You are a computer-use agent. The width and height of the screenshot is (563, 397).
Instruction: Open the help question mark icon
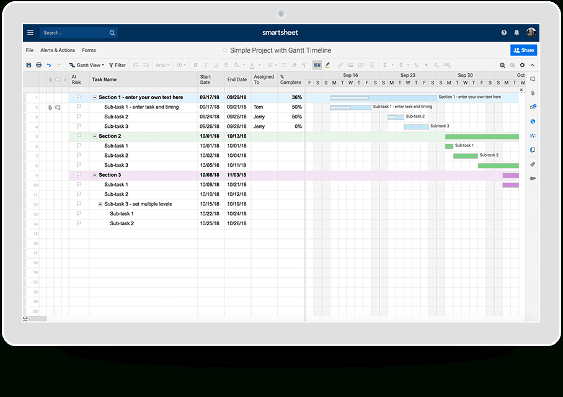tap(503, 33)
